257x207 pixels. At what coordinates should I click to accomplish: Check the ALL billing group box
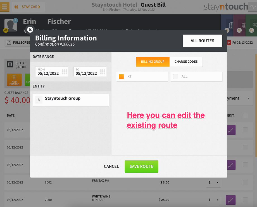point(175,76)
